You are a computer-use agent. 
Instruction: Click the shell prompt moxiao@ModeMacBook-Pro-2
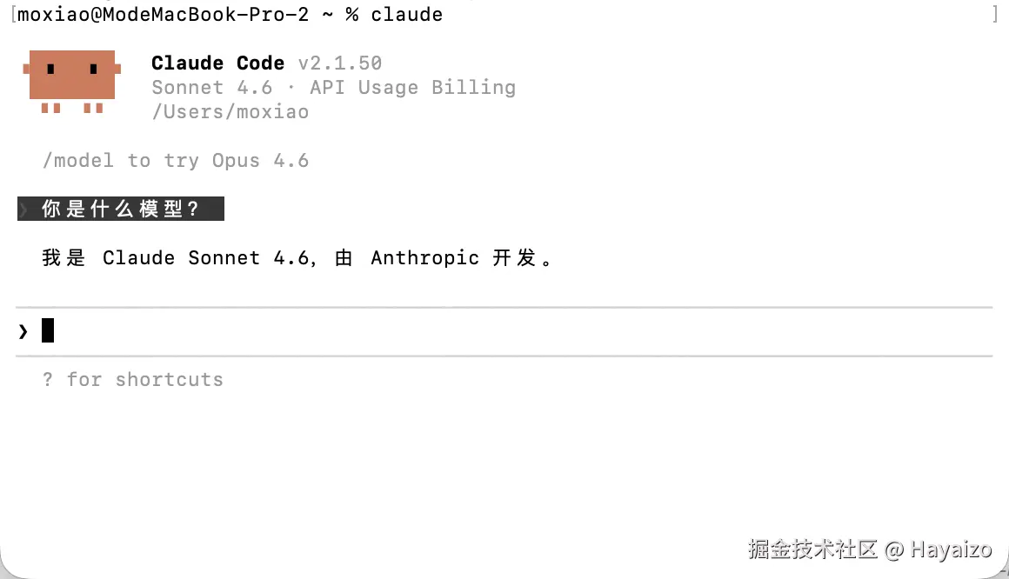163,15
